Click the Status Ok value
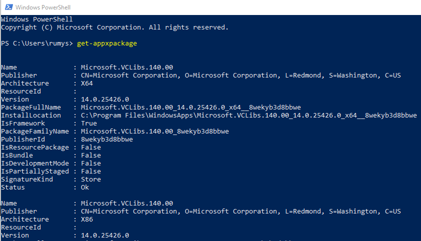This screenshot has height=241, width=421. click(x=85, y=187)
